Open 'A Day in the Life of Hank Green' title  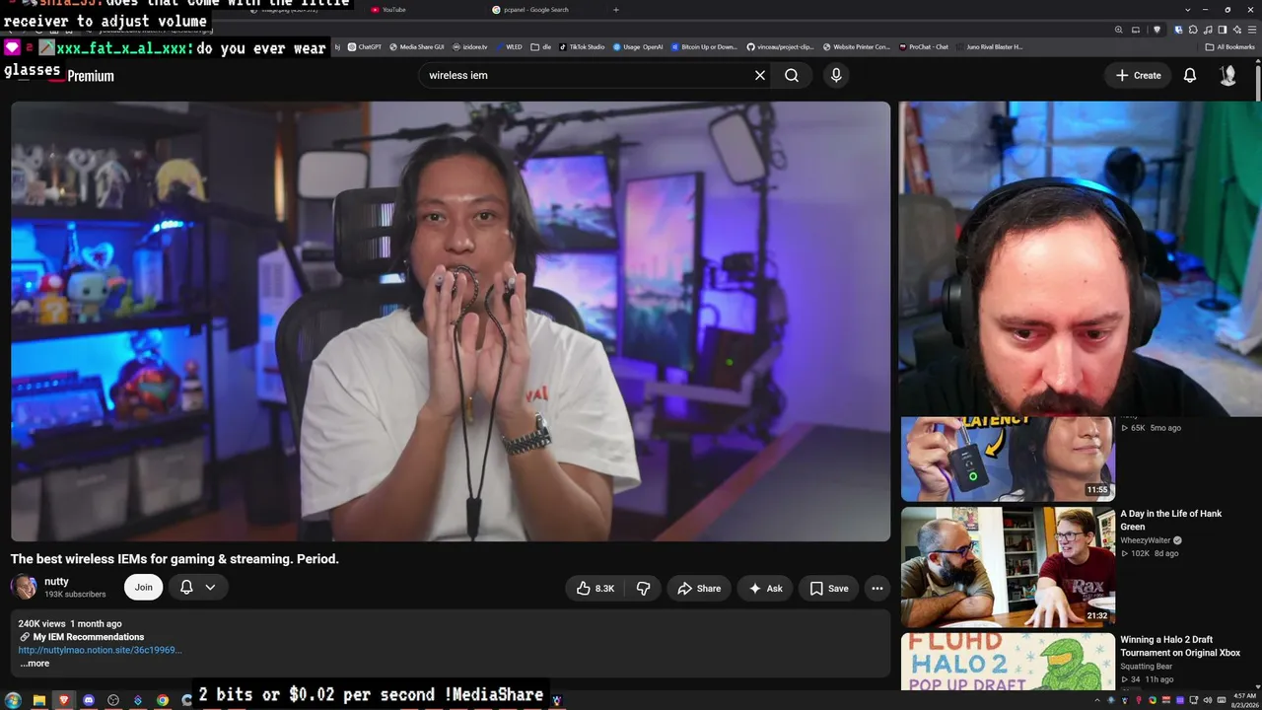point(1171,520)
